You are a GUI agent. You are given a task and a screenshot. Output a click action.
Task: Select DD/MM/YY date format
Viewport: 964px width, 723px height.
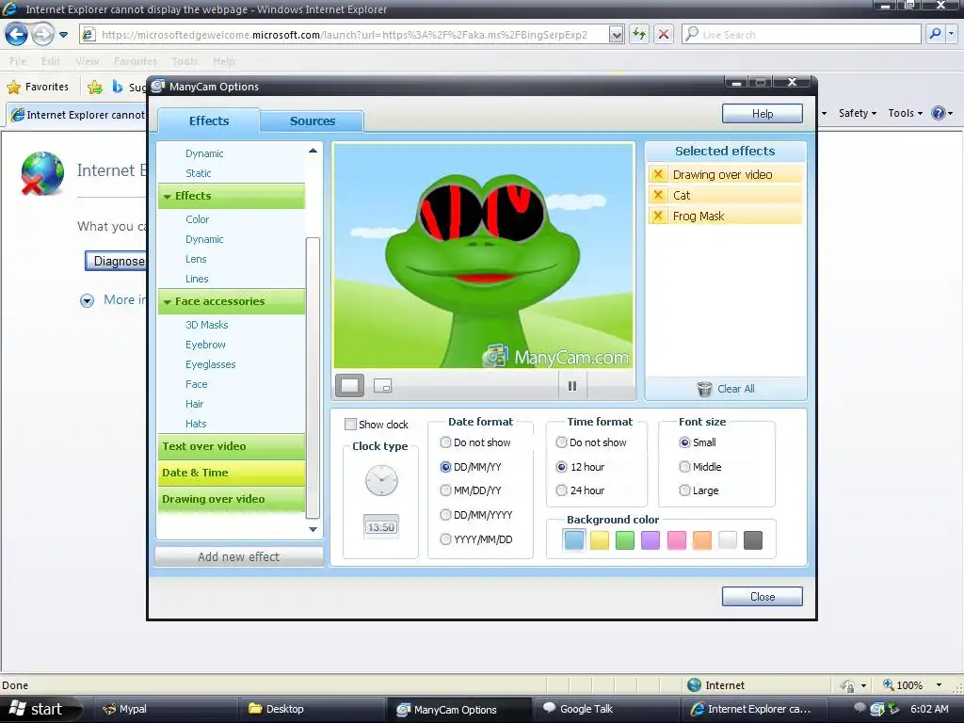point(445,467)
